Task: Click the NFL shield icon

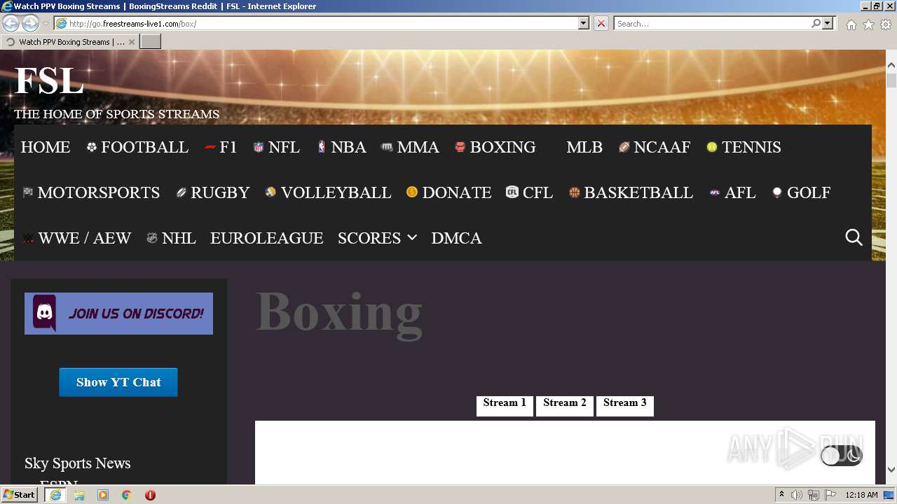Action: 259,147
